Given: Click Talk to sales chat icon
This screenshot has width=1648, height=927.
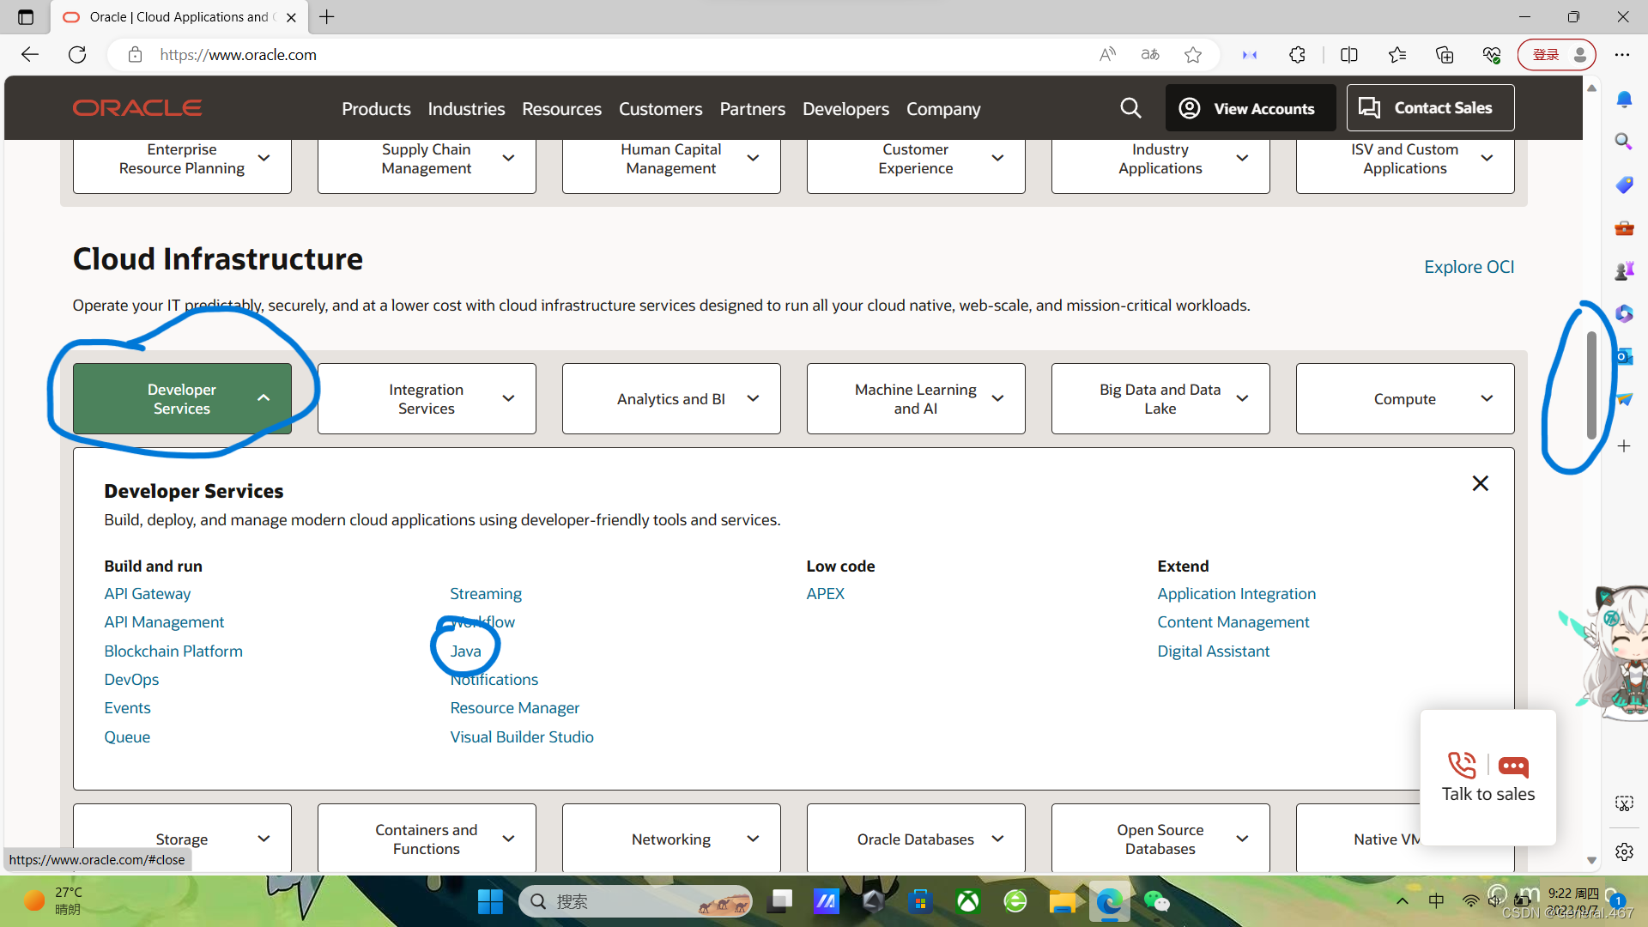Looking at the screenshot, I should click(x=1512, y=766).
